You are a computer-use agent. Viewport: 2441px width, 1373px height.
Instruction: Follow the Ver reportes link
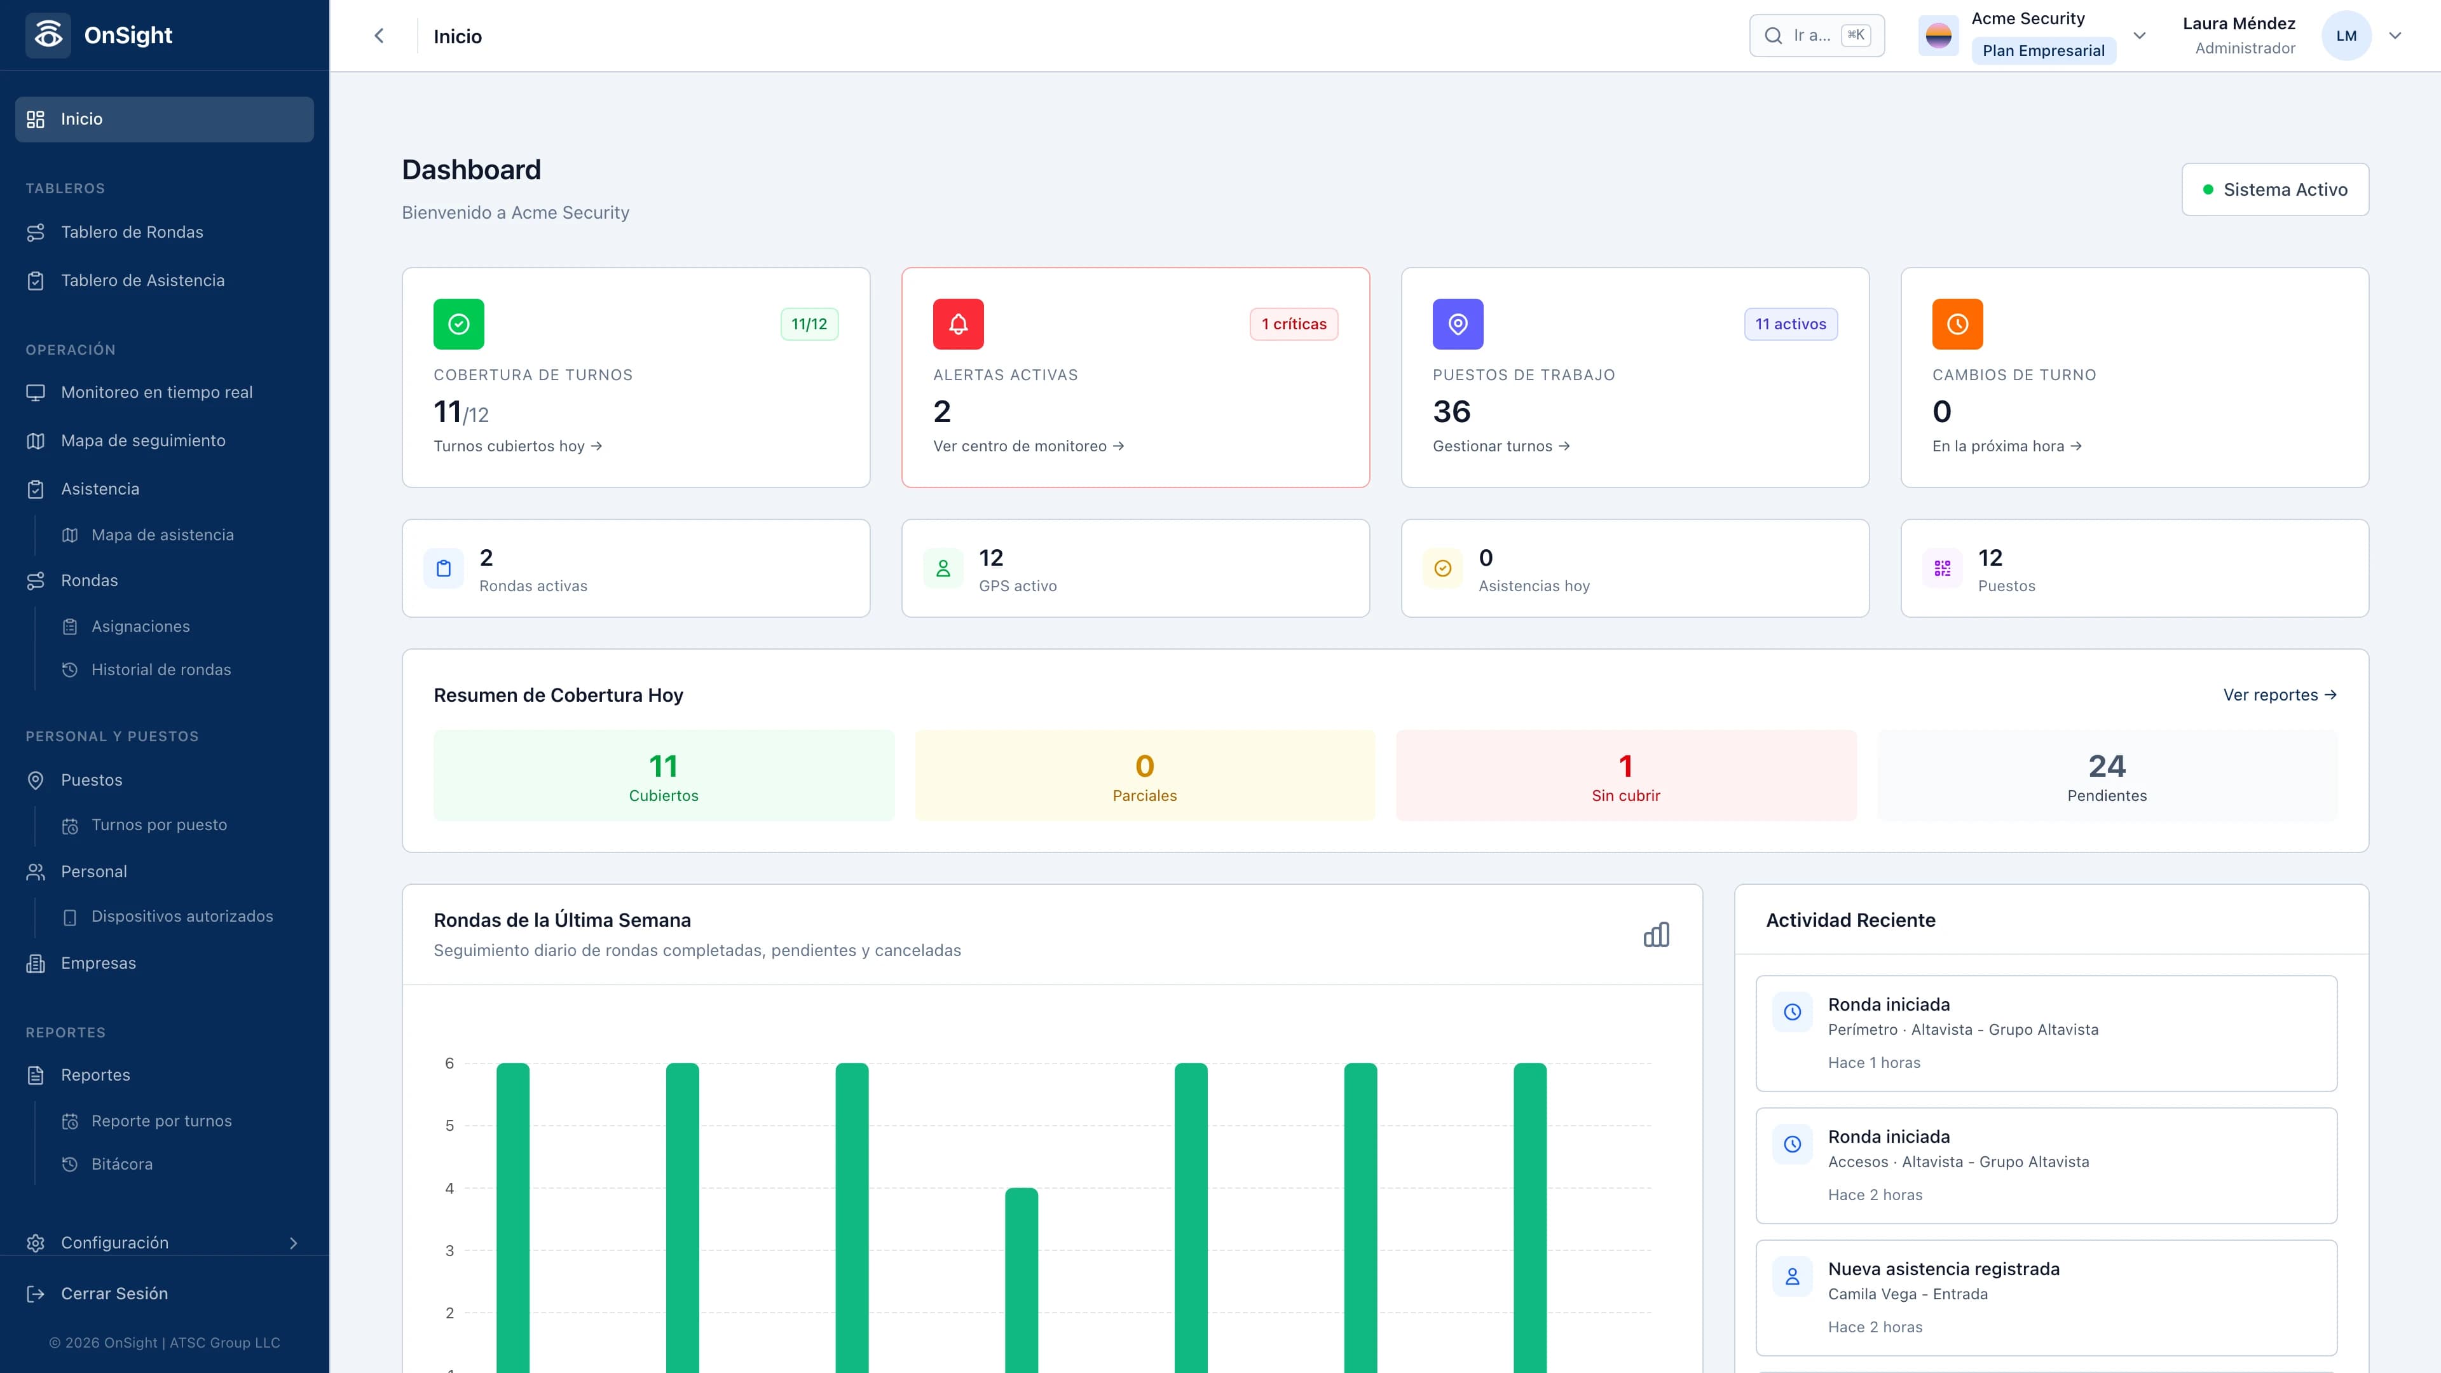tap(2279, 695)
